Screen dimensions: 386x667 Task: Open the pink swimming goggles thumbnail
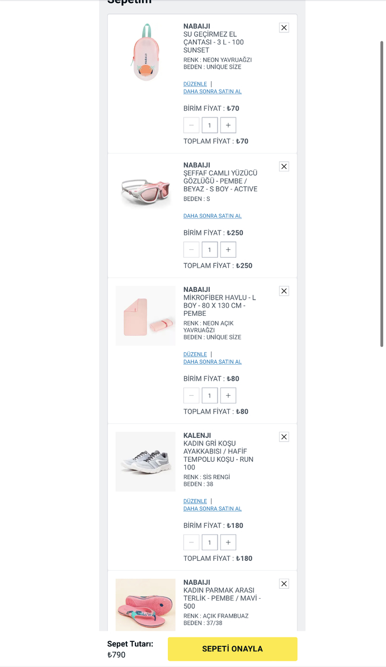tap(145, 191)
